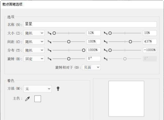Screen dimensions: 164x120
Task: Click the 名称 field containing 星星
Action: click(90, 24)
